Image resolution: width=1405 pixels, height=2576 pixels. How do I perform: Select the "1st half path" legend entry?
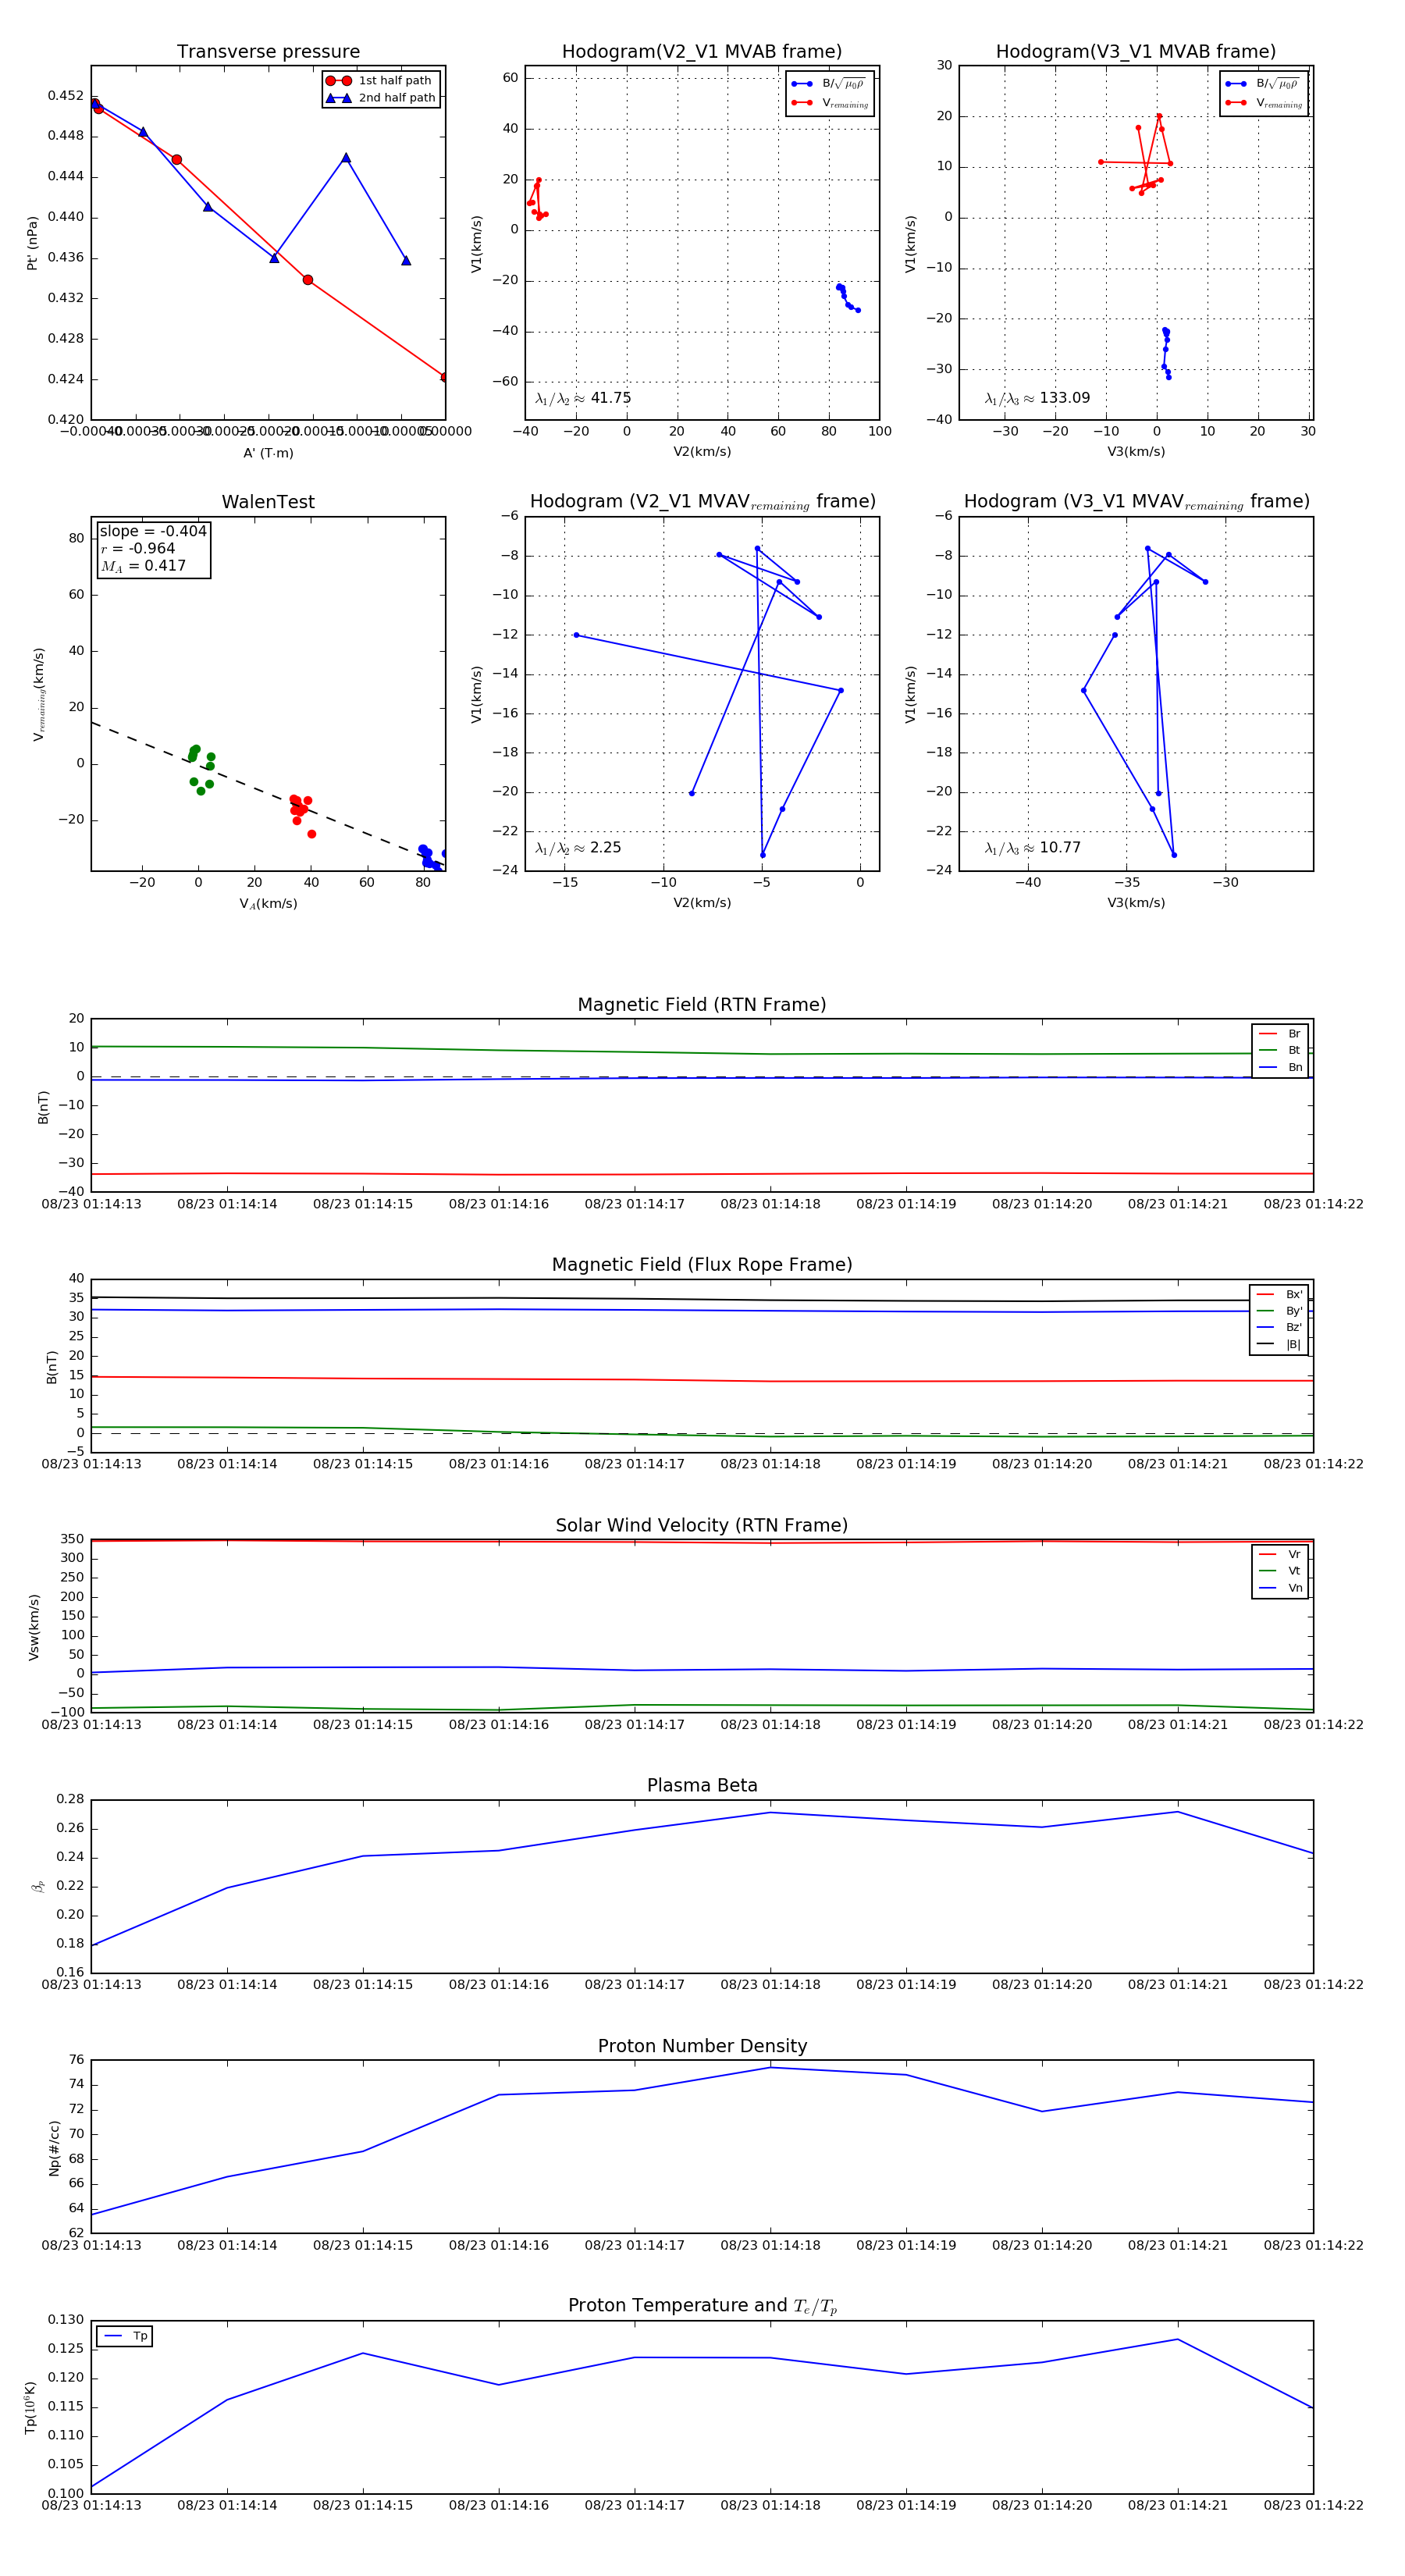[379, 81]
